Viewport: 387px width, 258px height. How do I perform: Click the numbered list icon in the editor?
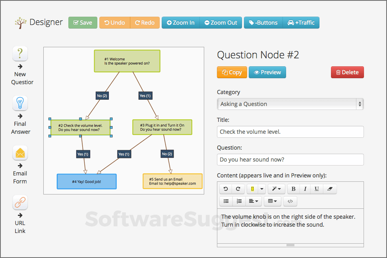[x=239, y=201]
